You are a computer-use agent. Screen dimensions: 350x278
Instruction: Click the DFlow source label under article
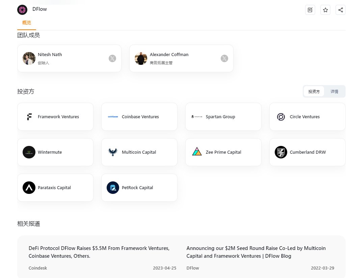(193, 268)
